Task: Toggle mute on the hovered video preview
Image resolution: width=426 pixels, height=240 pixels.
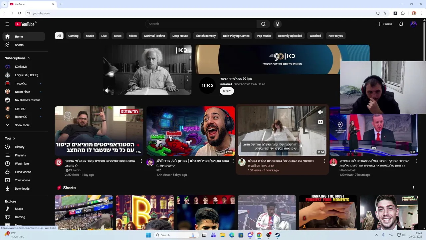Action: 320,112
